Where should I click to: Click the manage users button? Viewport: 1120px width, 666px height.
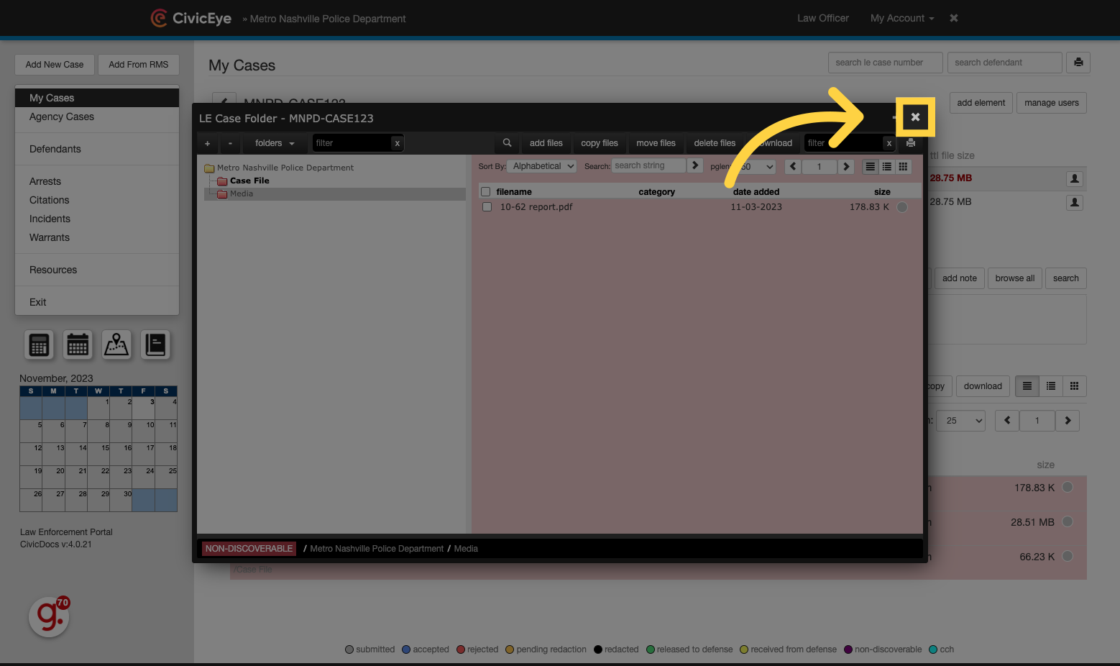[x=1052, y=103]
